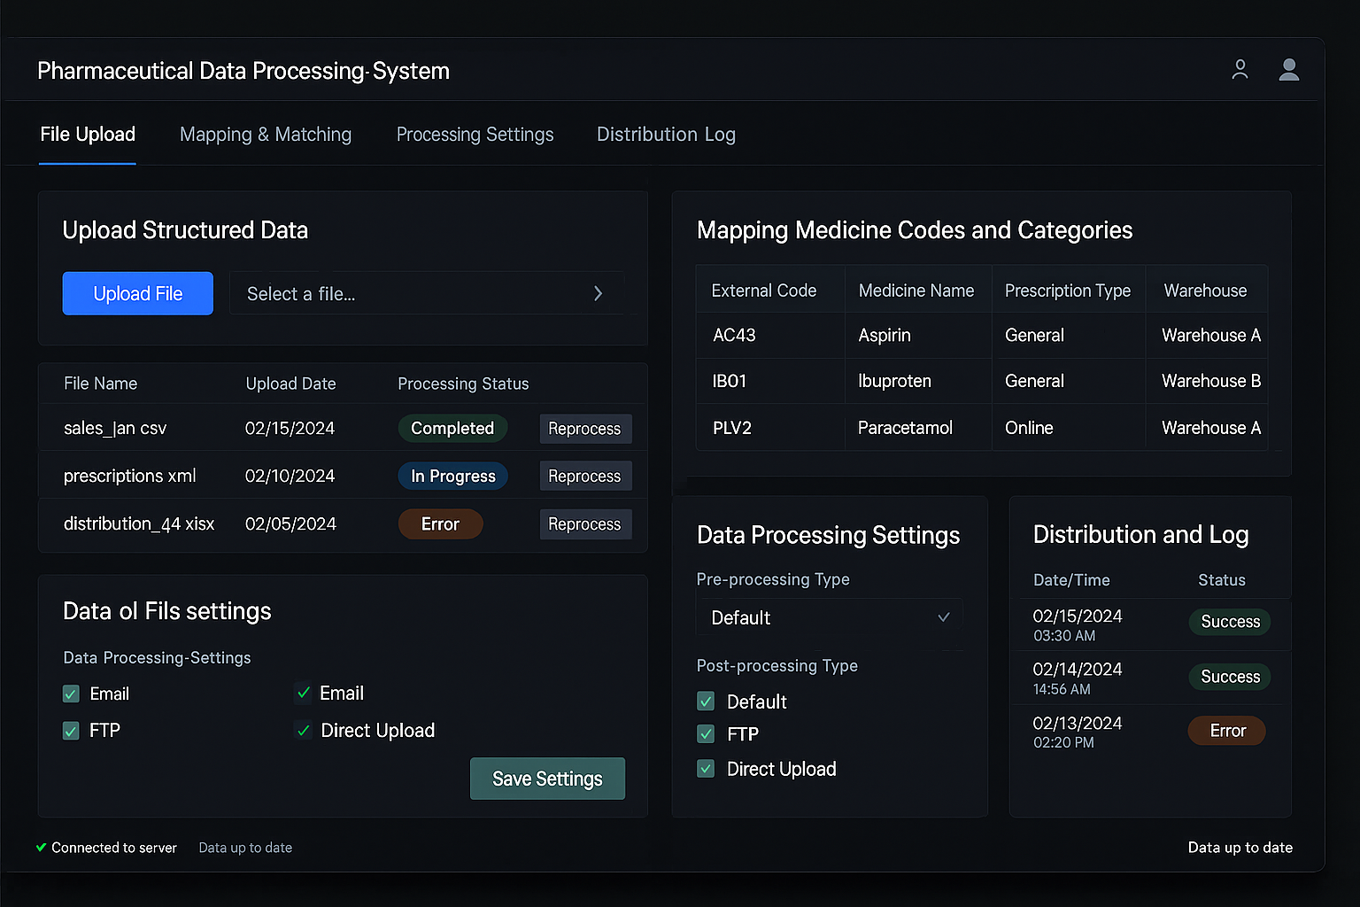This screenshot has height=907, width=1360.
Task: Toggle the left FTP checkbox in file settings
Action: [72, 731]
